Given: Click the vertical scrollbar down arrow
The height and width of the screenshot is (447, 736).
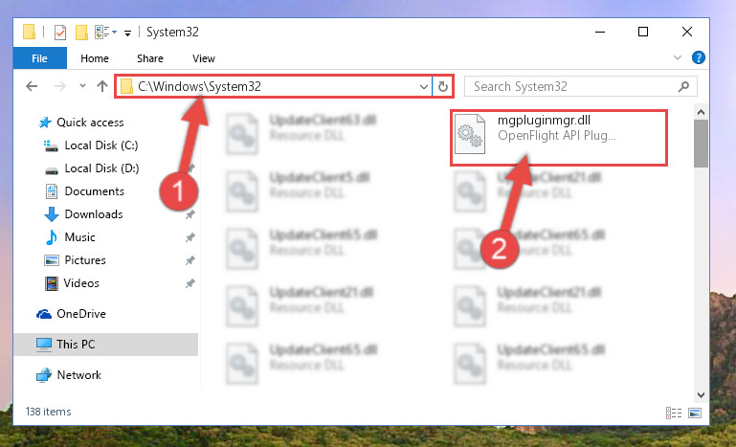Looking at the screenshot, I should tap(701, 395).
